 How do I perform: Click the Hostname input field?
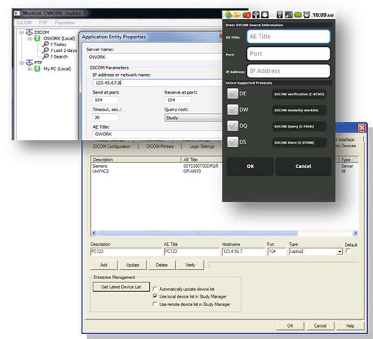pyautogui.click(x=242, y=251)
